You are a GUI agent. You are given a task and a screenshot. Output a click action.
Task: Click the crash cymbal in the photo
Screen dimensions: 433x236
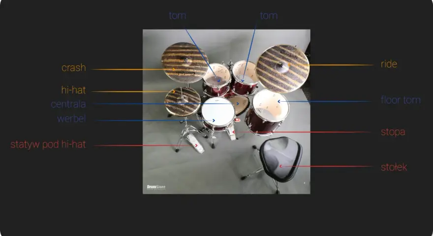(185, 62)
